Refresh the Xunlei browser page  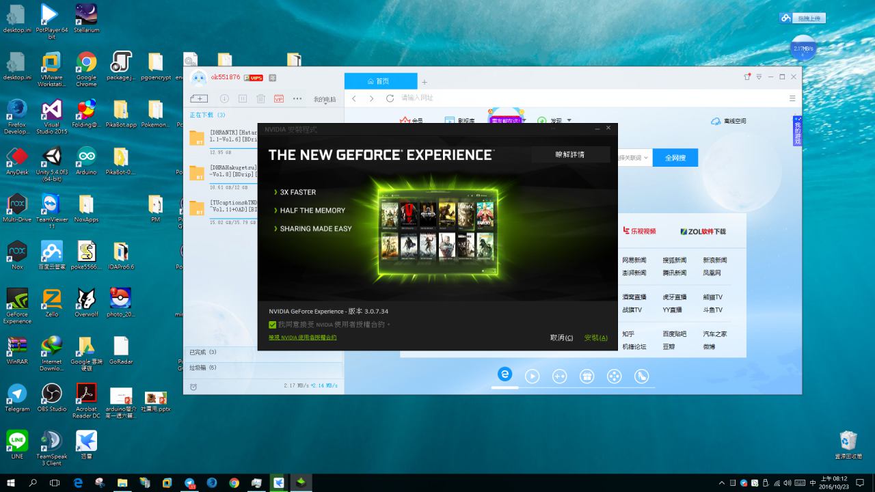390,98
